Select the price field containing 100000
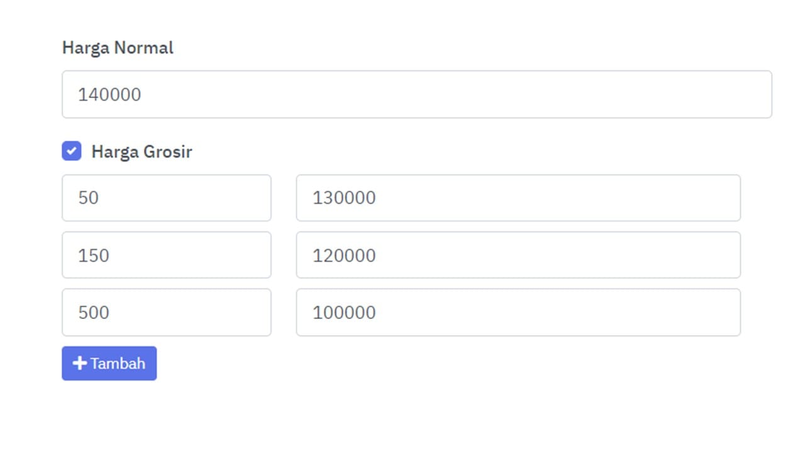The height and width of the screenshot is (453, 805). point(518,312)
